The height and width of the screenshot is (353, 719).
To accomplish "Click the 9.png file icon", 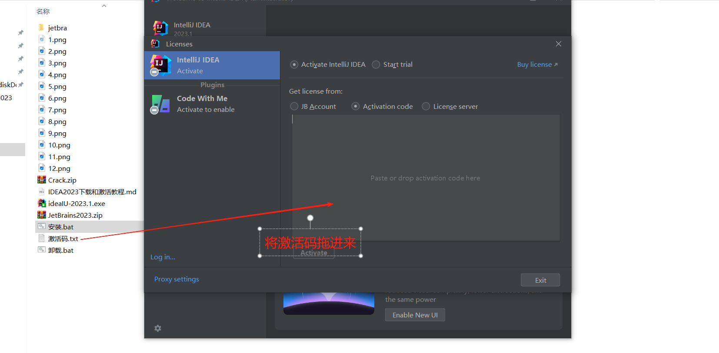I will click(42, 133).
